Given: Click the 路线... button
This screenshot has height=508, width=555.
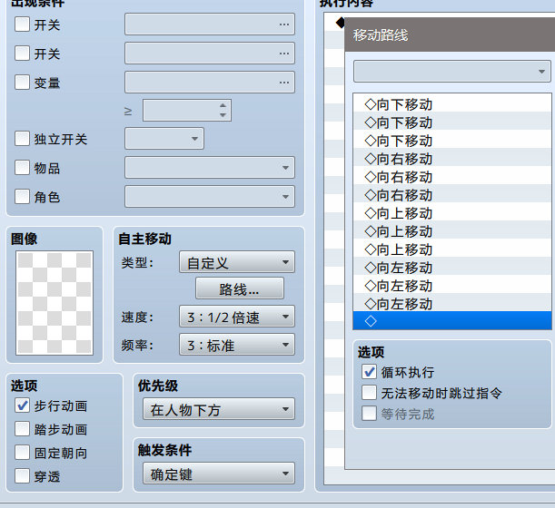Looking at the screenshot, I should click(240, 288).
